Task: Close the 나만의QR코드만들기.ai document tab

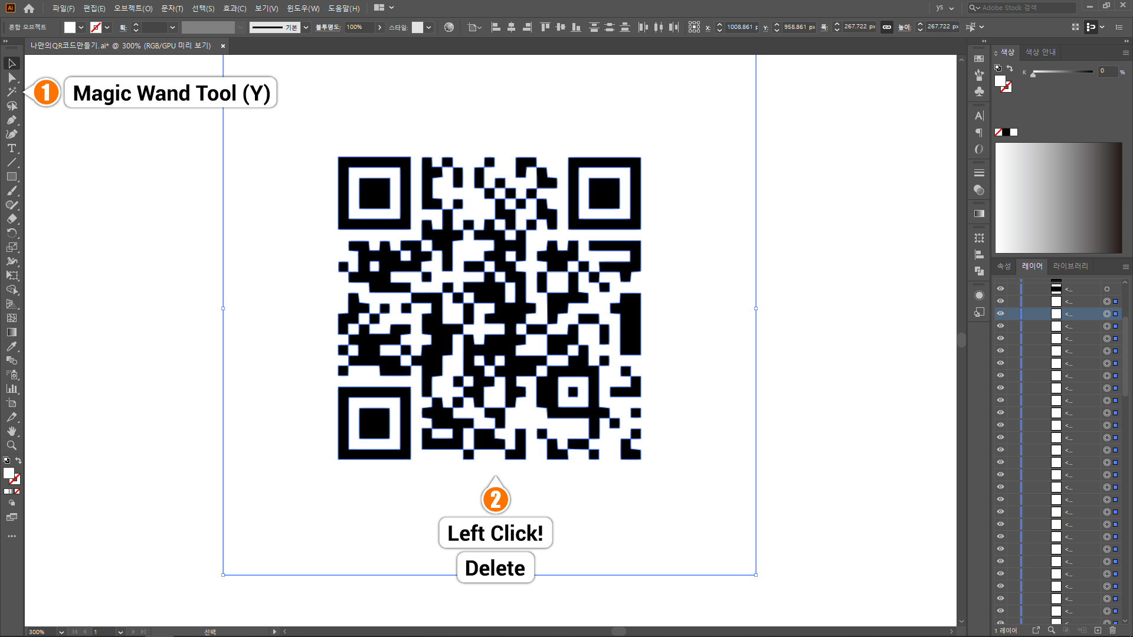Action: click(223, 45)
